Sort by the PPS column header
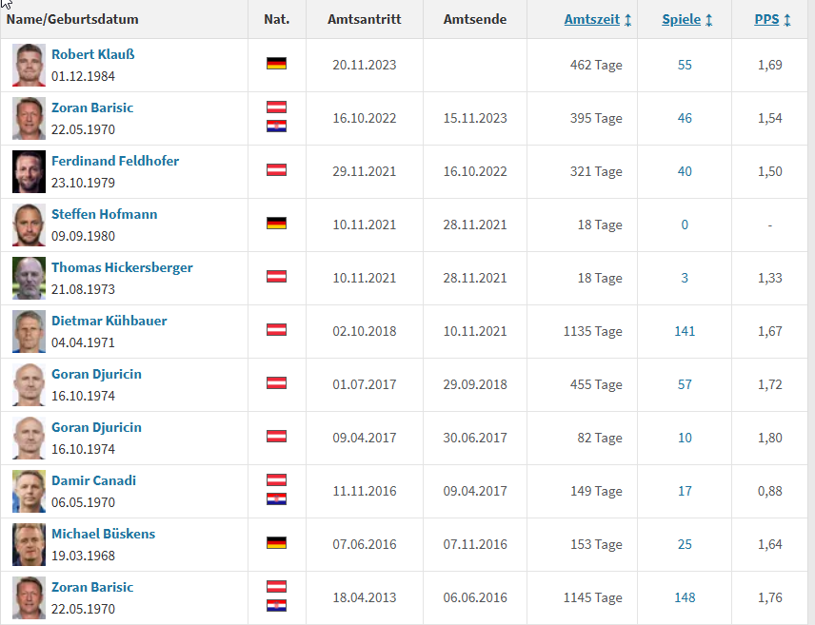 (766, 19)
